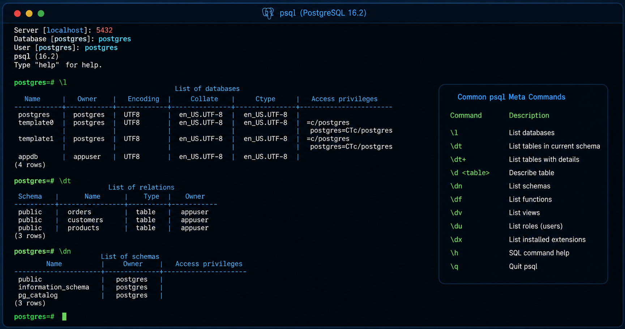625x329 pixels.
Task: Click the 'customers' table name
Action: (x=85, y=220)
